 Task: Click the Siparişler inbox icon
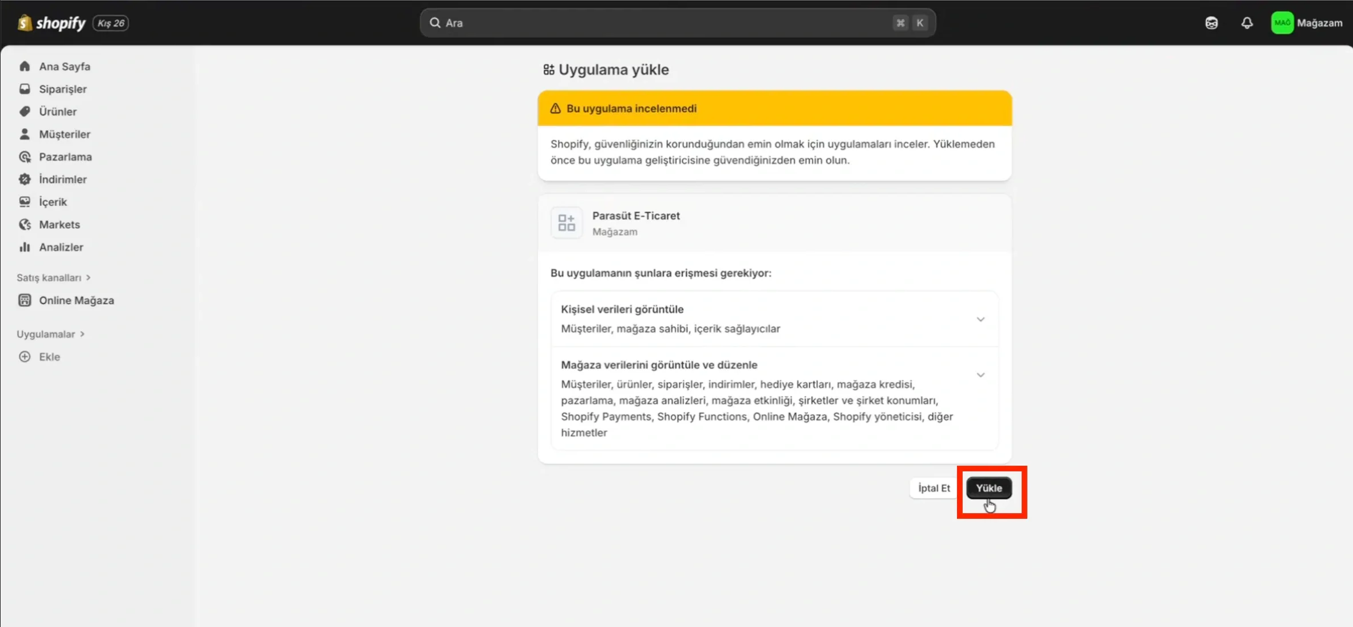point(25,89)
